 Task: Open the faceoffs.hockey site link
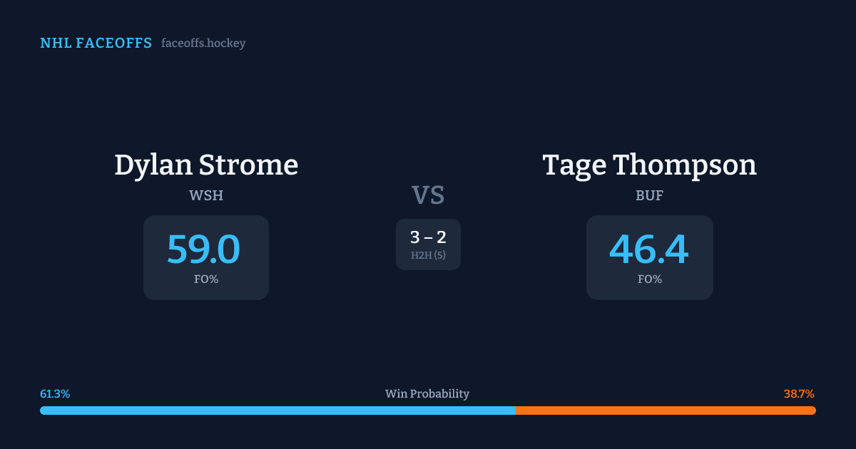point(203,43)
